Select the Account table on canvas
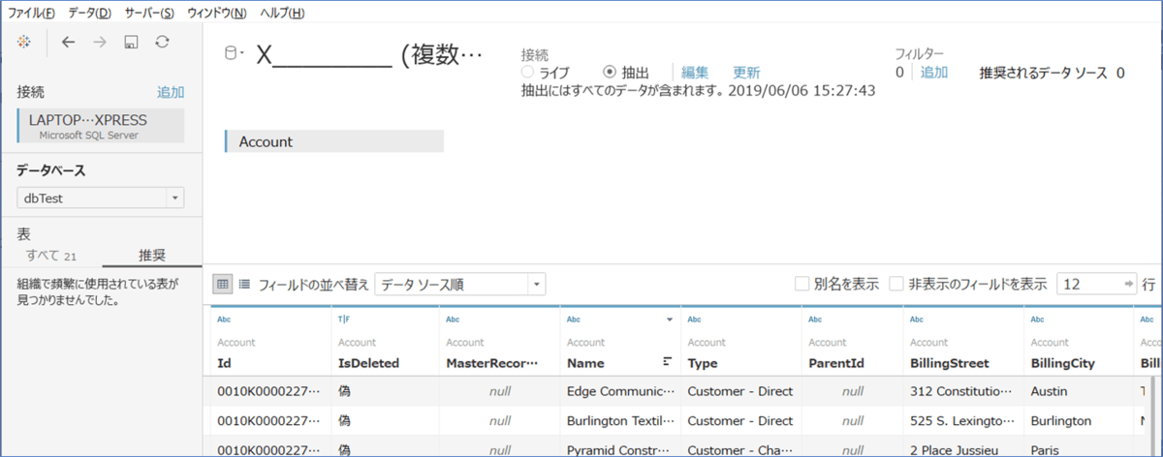 coord(334,141)
